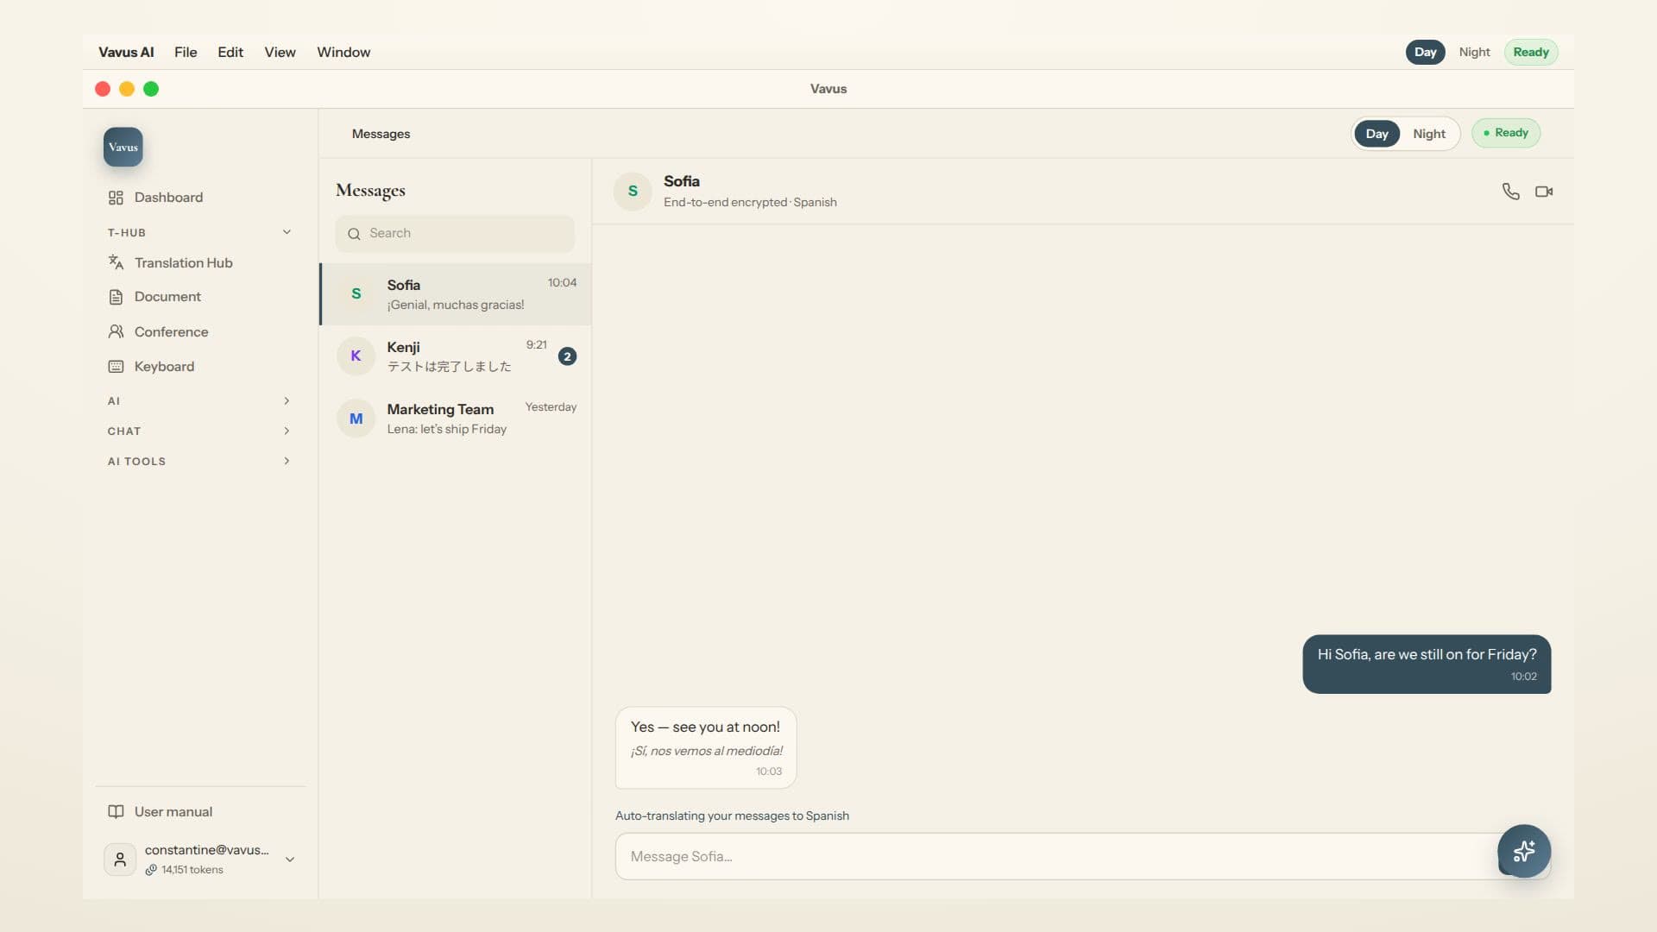Start a video call with Sofia
The height and width of the screenshot is (932, 1657).
[1544, 192]
